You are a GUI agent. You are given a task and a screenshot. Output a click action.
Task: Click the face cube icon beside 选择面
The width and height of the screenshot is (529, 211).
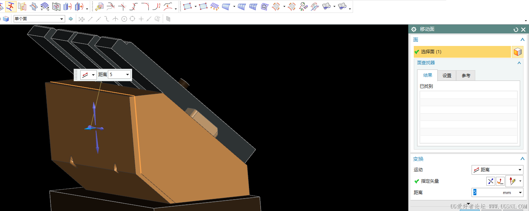click(x=518, y=52)
